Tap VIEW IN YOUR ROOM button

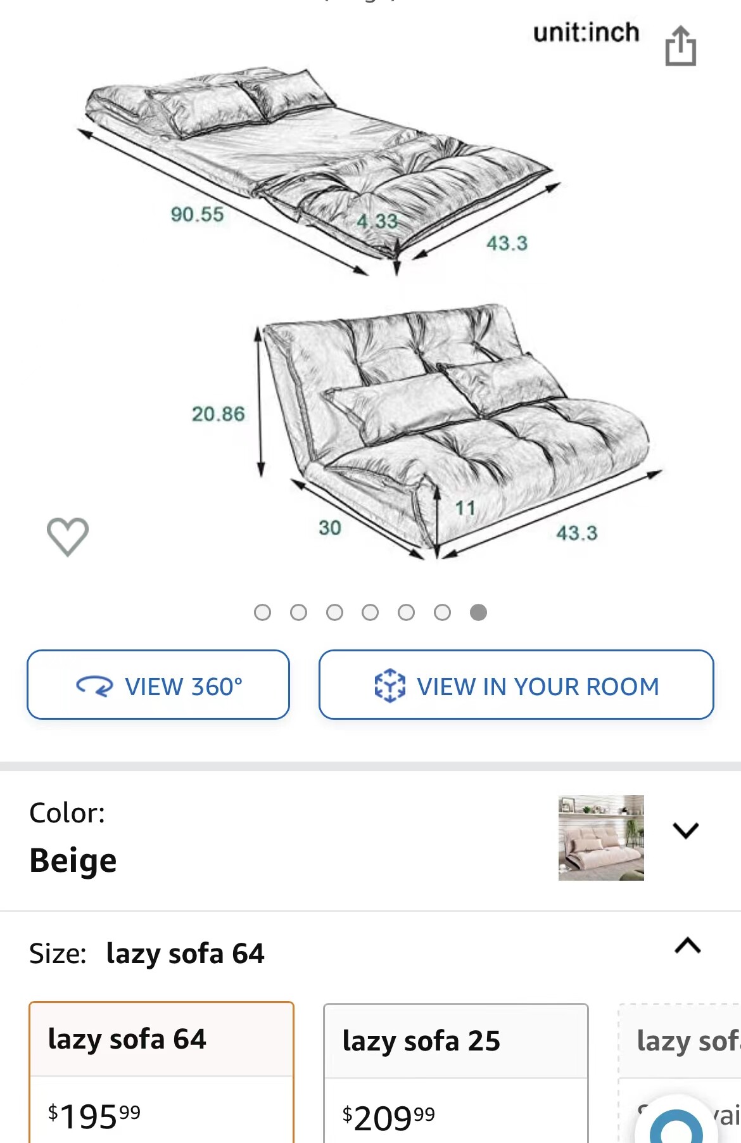tap(516, 685)
